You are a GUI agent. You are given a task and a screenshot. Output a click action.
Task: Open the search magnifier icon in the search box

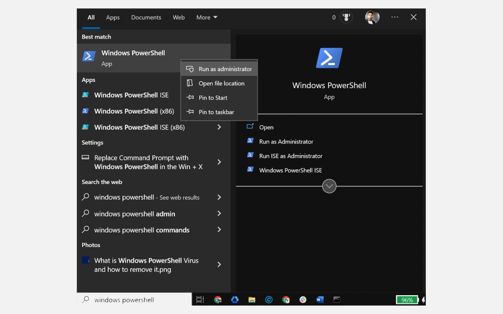tap(85, 300)
